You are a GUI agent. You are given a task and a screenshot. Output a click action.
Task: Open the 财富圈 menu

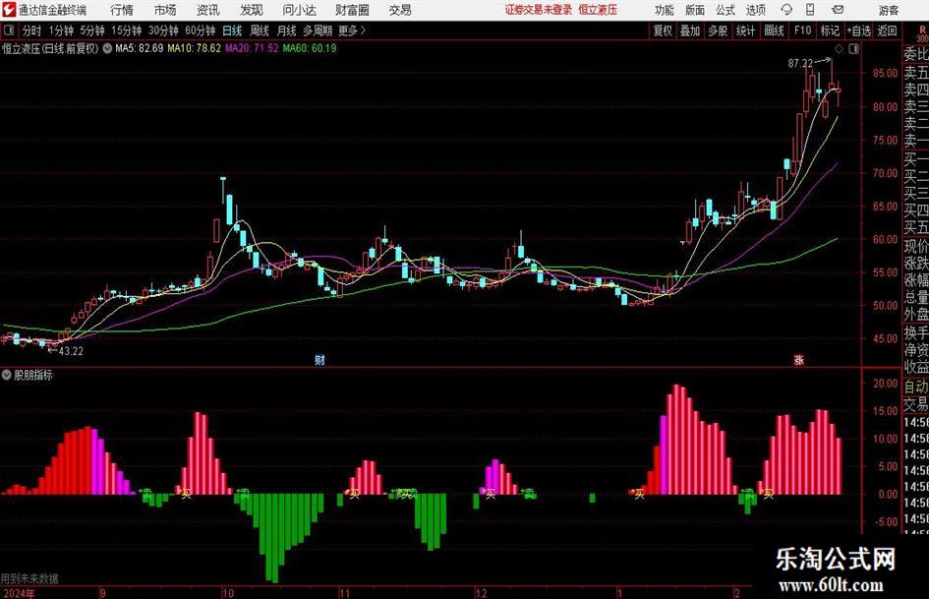352,10
